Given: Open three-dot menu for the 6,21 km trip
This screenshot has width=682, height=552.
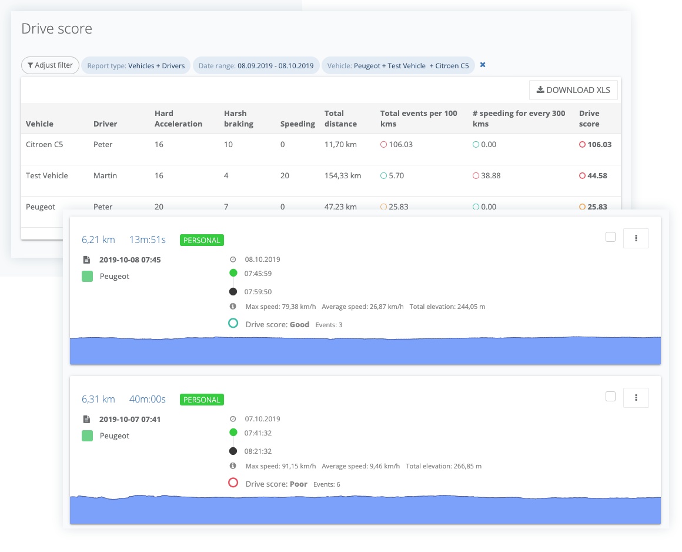Looking at the screenshot, I should pos(636,238).
